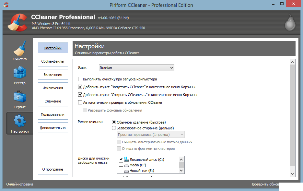Open the Исключения settings tab
The height and width of the screenshot is (191, 303).
tap(53, 88)
